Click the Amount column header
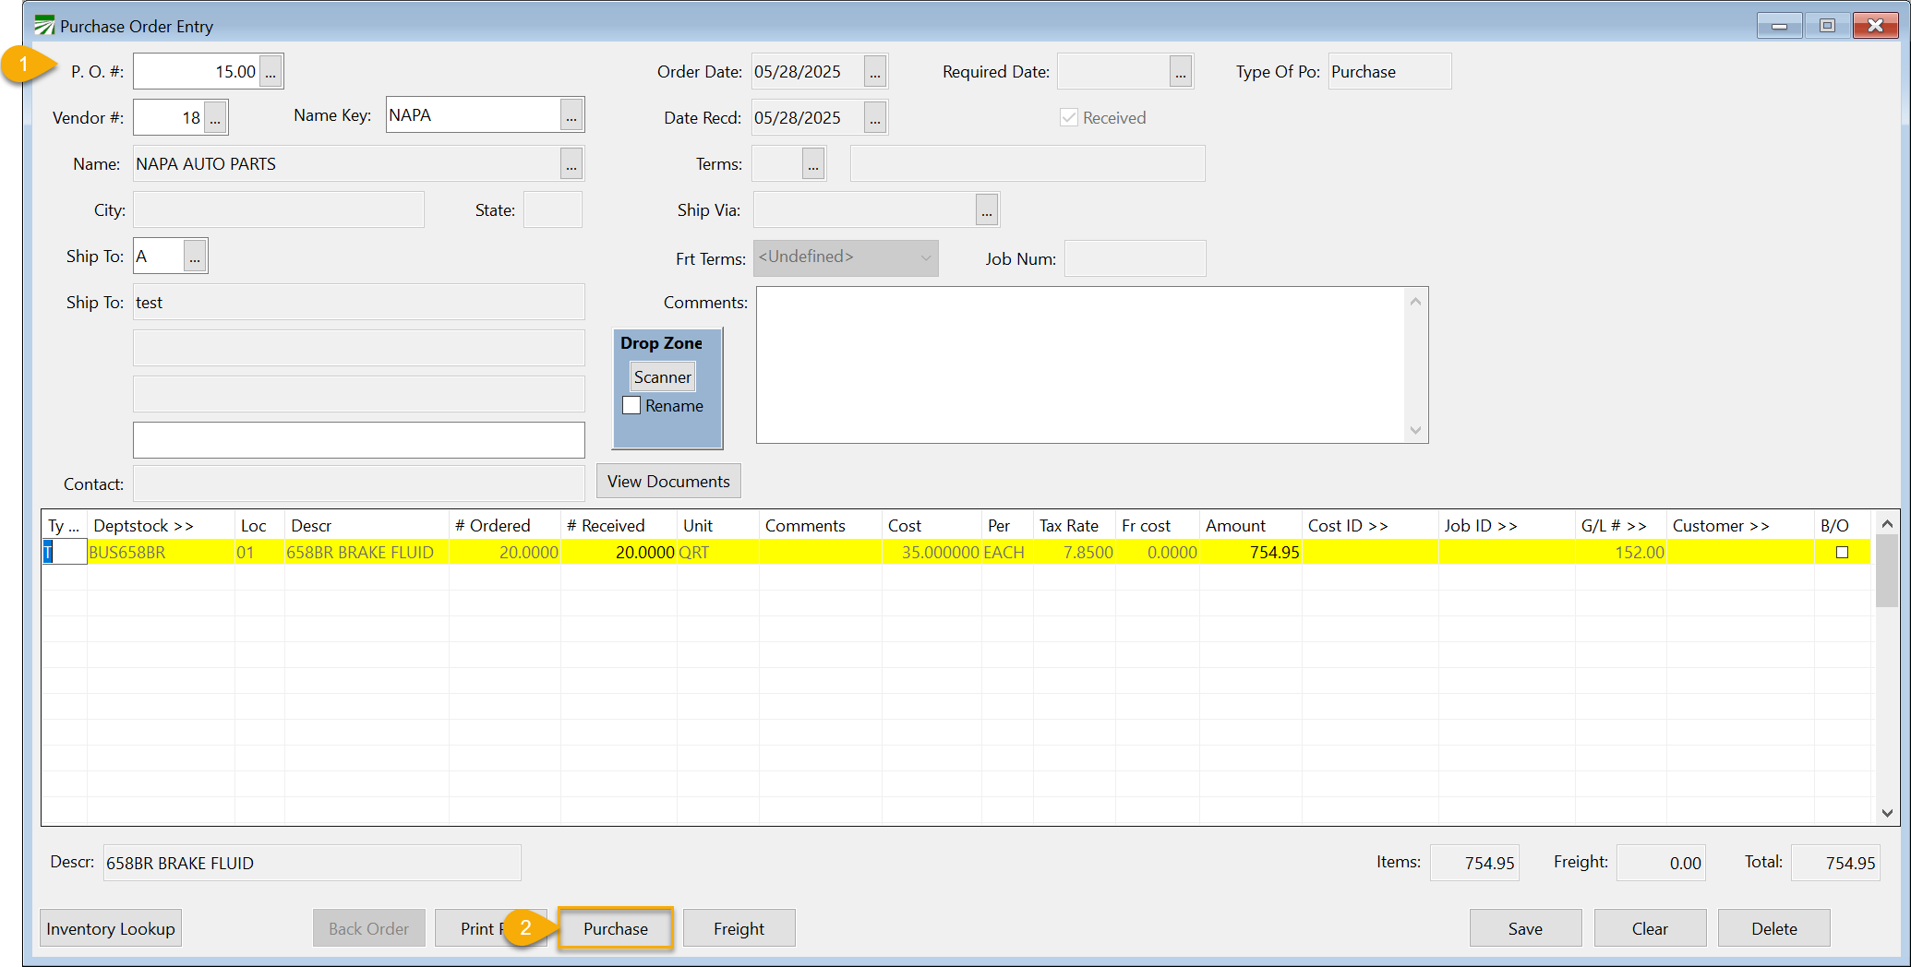 1235,526
